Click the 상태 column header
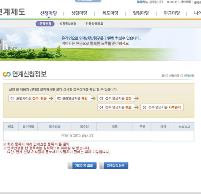This screenshot has height=194, width=201. pyautogui.click(x=163, y=127)
